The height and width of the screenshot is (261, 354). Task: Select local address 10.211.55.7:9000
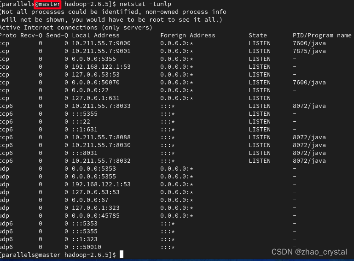101,43
